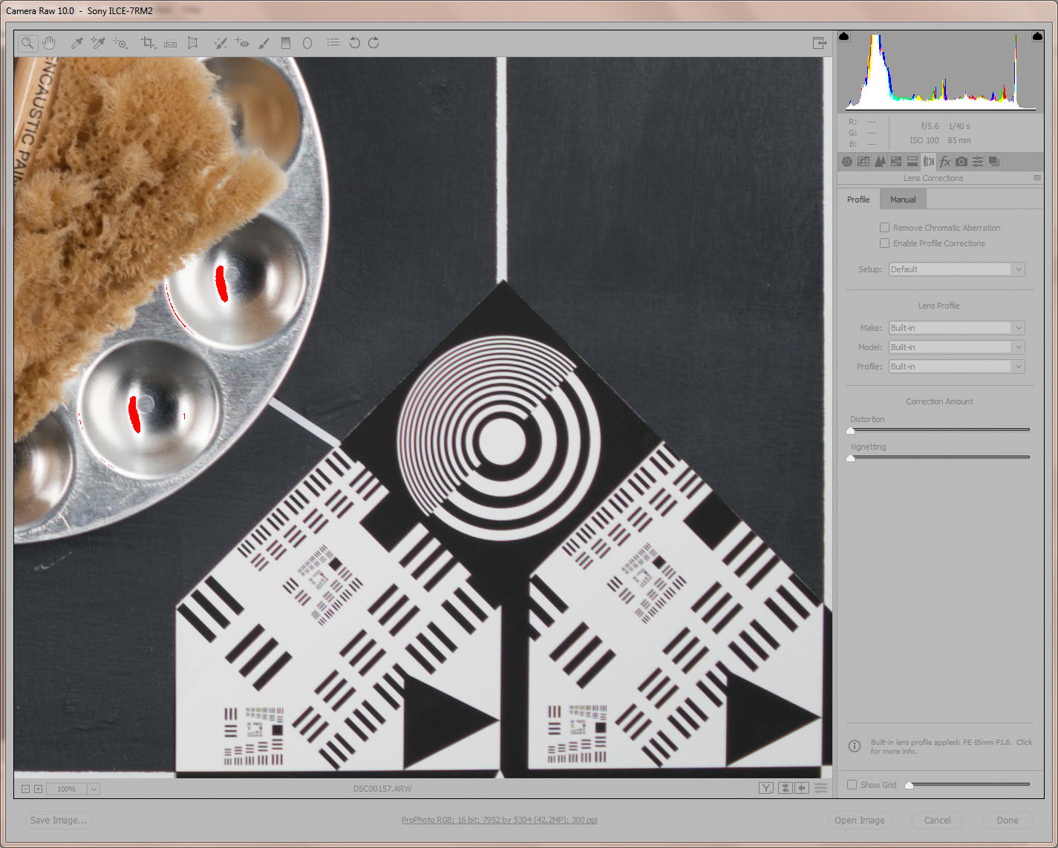Select the Graduated Filter tool
Viewport: 1058px width, 848px height.
pos(286,43)
